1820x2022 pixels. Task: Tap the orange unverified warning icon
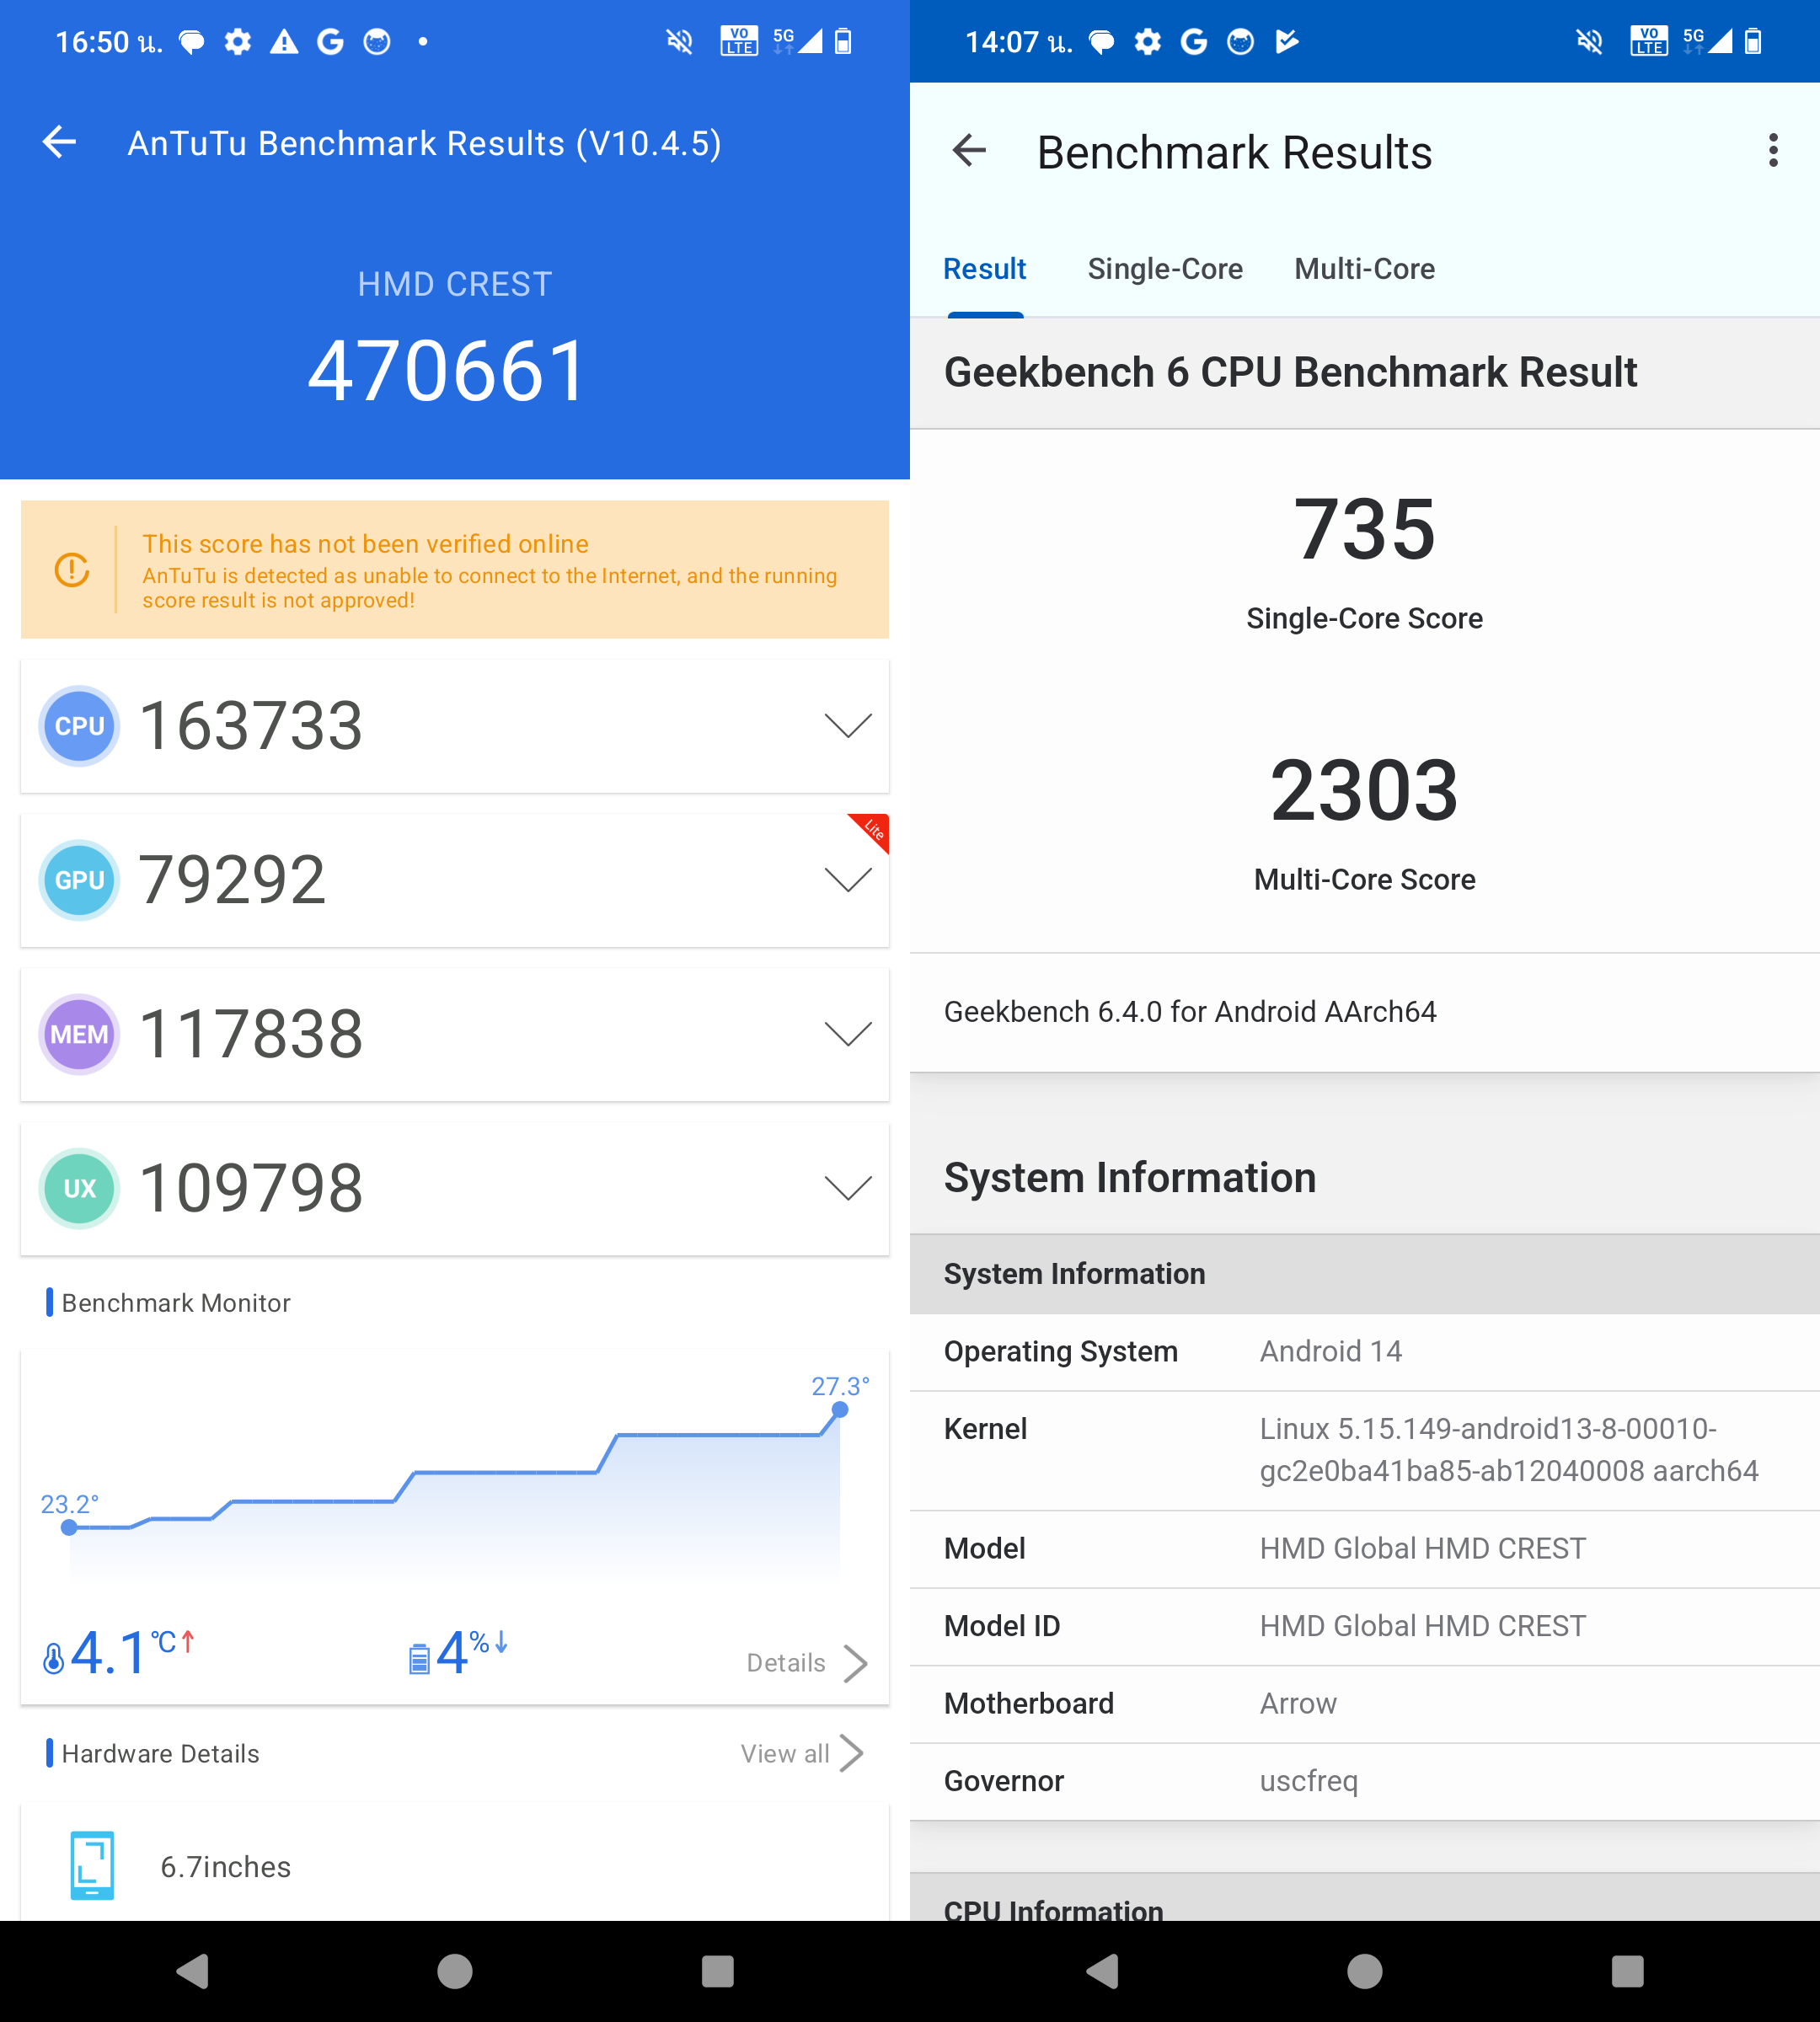click(x=72, y=570)
